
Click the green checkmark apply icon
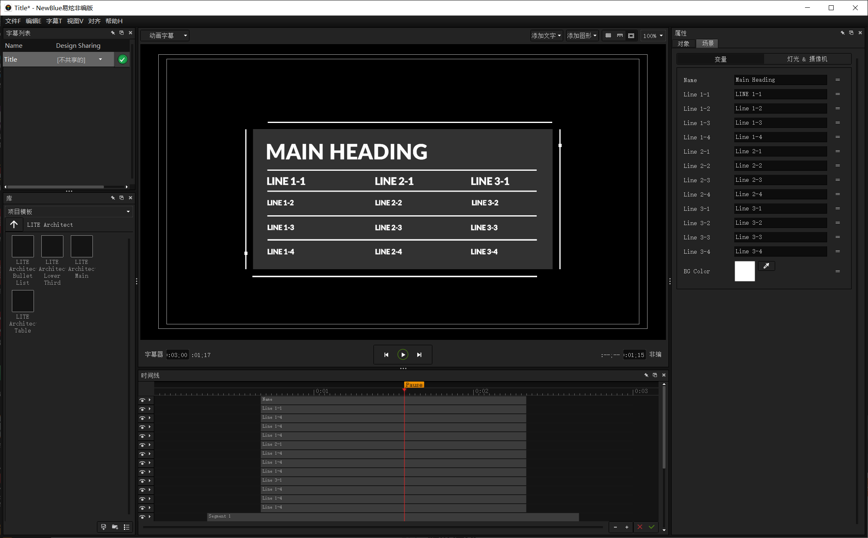tap(651, 527)
